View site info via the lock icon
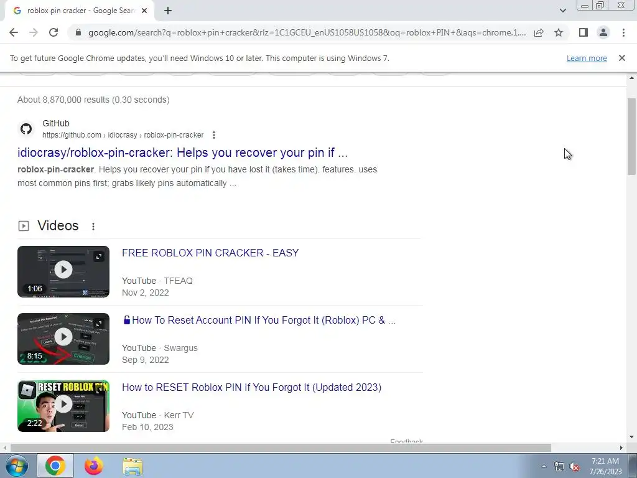 click(x=78, y=32)
